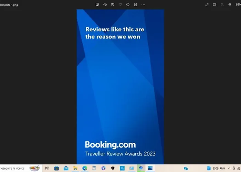The width and height of the screenshot is (241, 172).
Task: Zoom out with the minus magnifier
Action: point(222,4)
